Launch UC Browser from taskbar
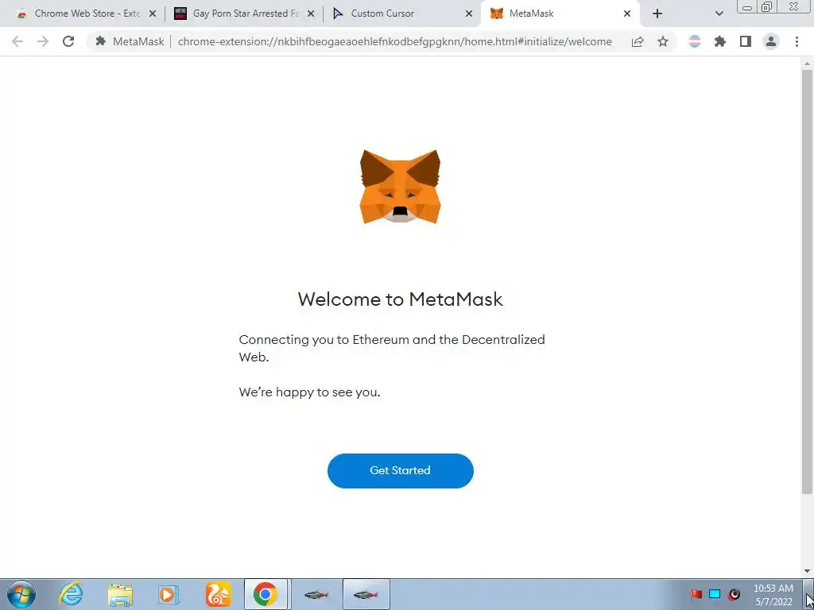This screenshot has width=814, height=610. [x=218, y=594]
